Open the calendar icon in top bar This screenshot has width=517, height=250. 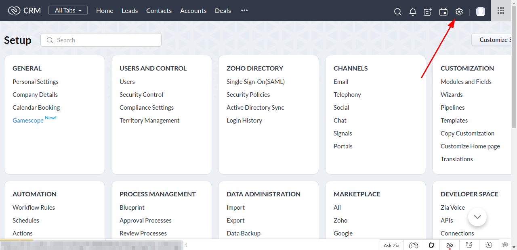coord(443,12)
